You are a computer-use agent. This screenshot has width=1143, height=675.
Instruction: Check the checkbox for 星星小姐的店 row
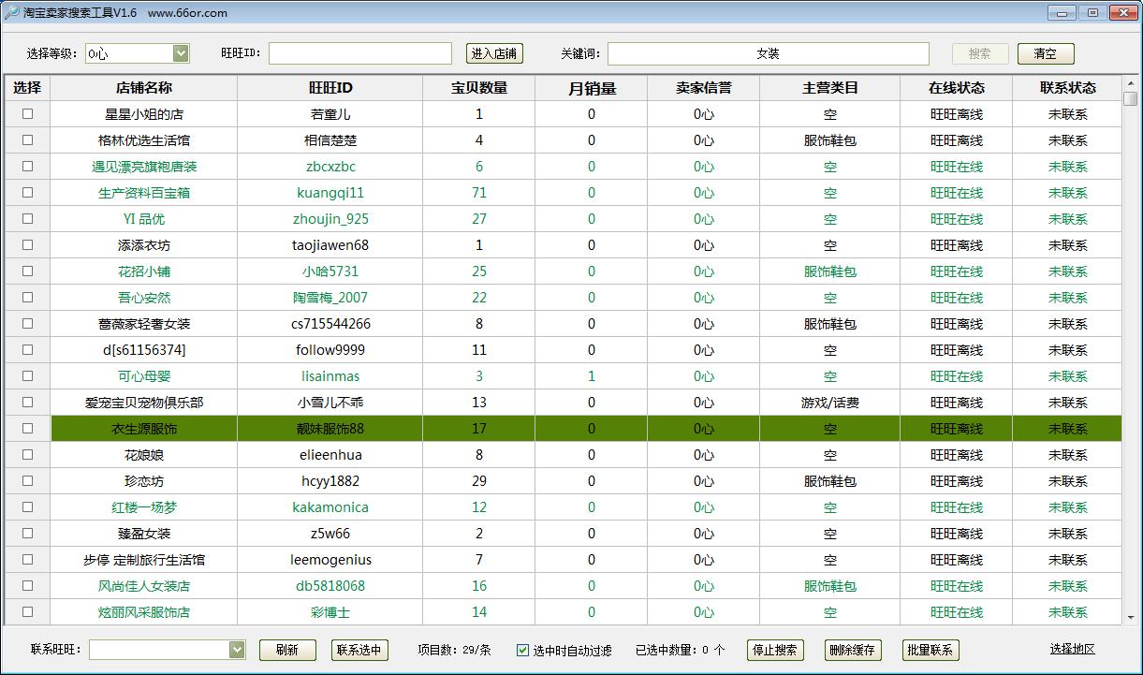click(x=27, y=113)
